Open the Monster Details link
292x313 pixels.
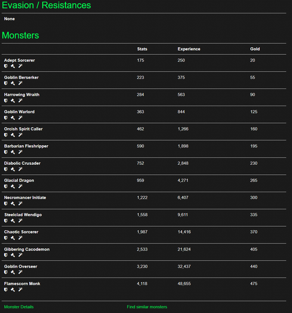pyautogui.click(x=19, y=307)
